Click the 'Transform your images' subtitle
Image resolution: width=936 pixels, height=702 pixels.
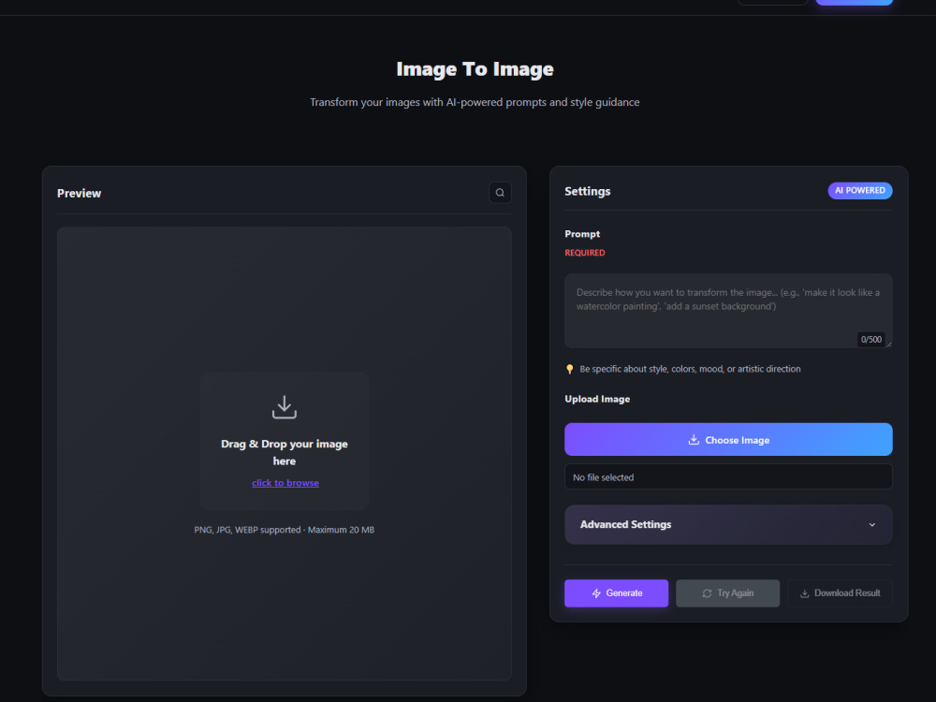point(475,102)
